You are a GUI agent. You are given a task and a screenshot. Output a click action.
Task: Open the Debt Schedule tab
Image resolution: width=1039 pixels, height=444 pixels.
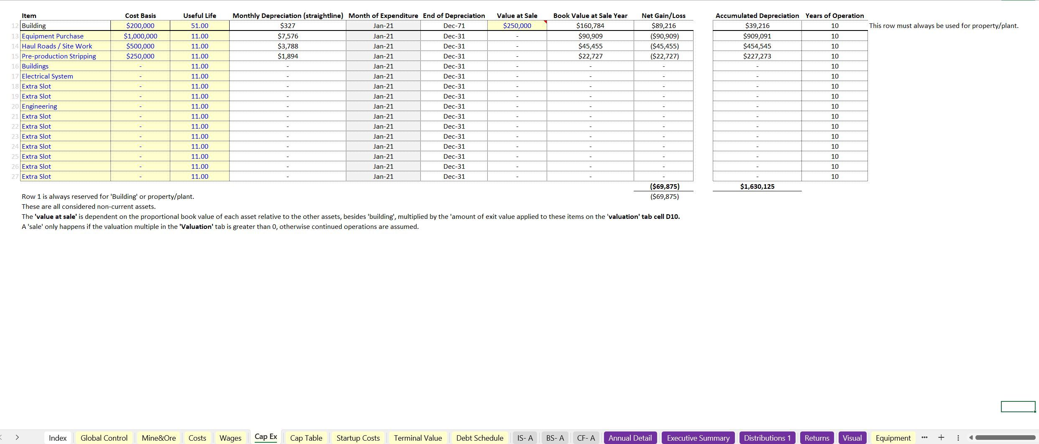pos(479,438)
